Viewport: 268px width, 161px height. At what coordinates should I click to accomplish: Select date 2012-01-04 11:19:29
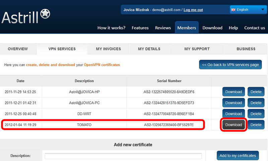pyautogui.click(x=20, y=125)
